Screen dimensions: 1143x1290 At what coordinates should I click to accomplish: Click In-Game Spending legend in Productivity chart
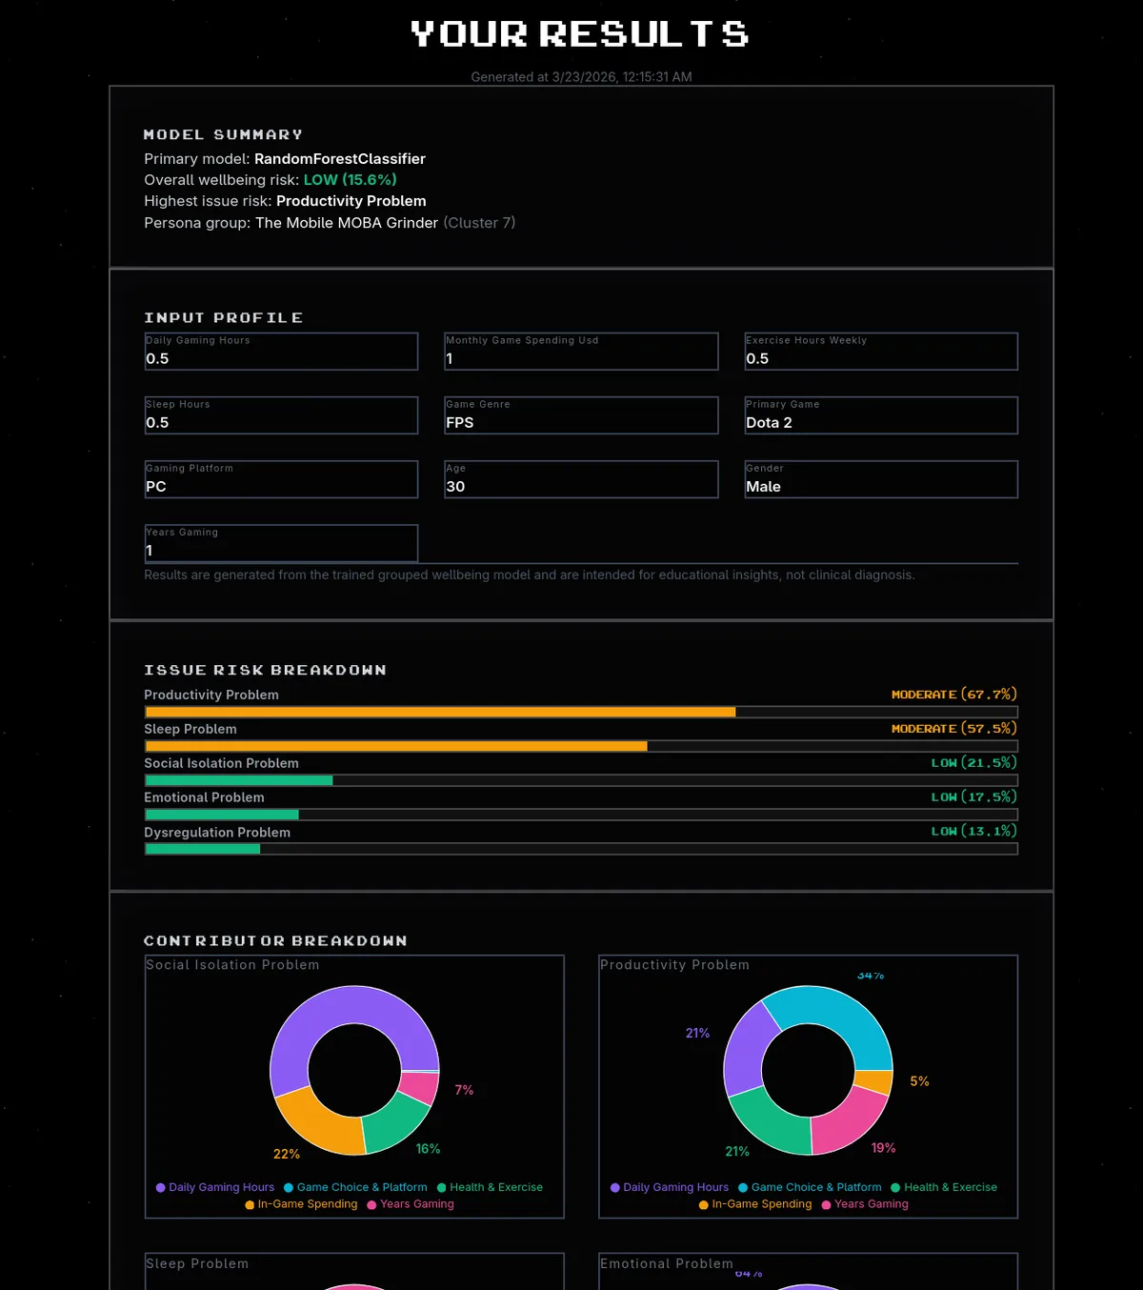click(755, 1204)
